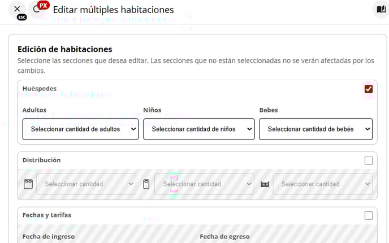The image size is (389, 243).
Task: Open the Adultos quantity dropdown
Action: pyautogui.click(x=80, y=129)
